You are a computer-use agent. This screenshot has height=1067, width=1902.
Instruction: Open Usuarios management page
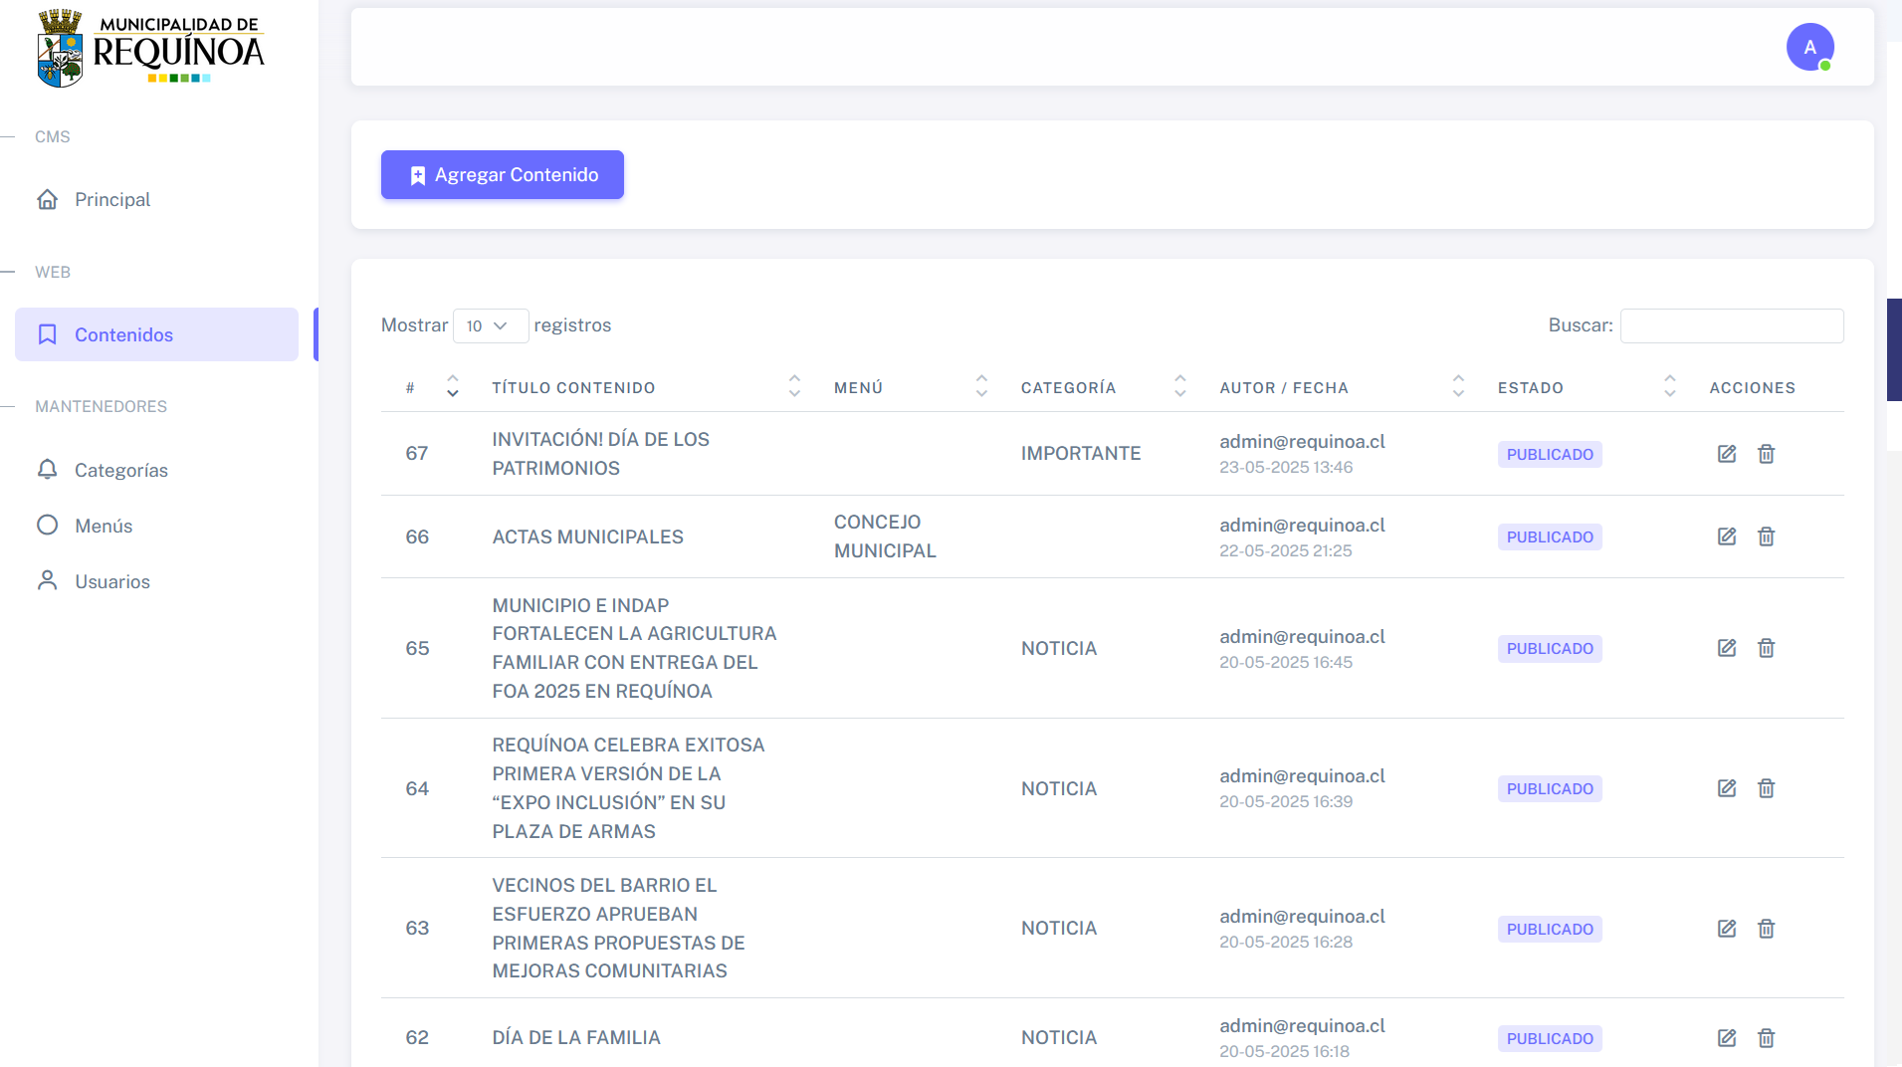pyautogui.click(x=112, y=581)
